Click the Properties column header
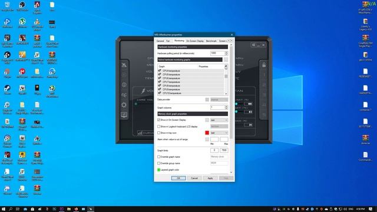The image size is (377, 212). [x=203, y=67]
